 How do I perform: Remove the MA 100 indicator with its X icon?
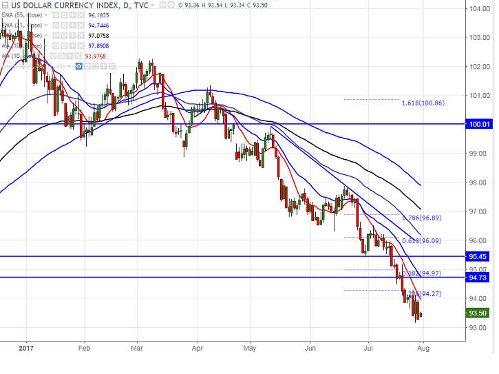tap(81, 46)
